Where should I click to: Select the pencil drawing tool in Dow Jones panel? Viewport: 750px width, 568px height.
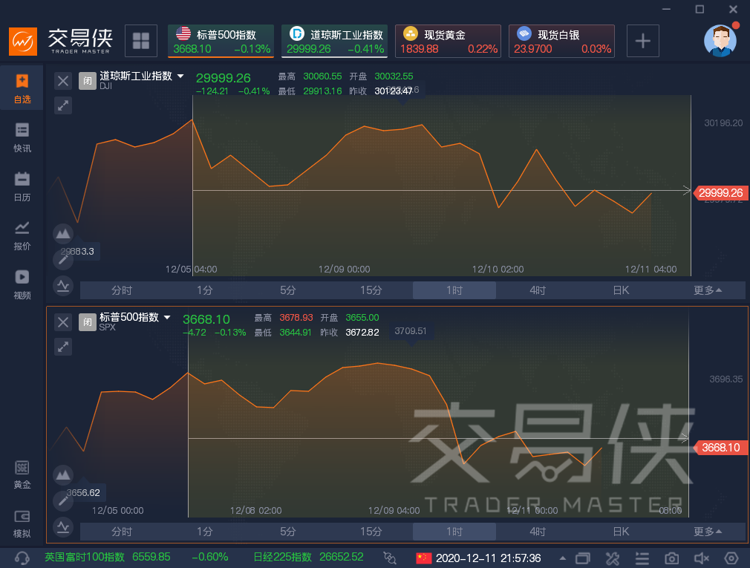(63, 260)
